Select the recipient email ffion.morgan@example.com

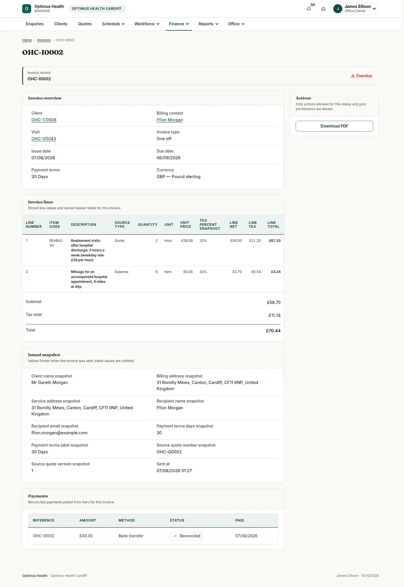(59, 433)
